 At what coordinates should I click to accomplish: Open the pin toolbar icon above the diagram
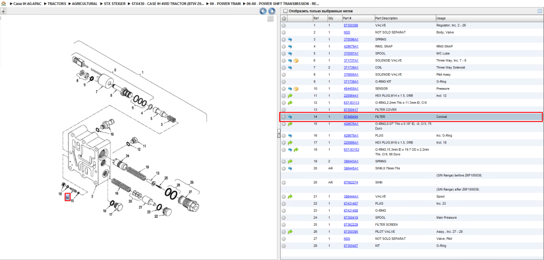pyautogui.click(x=3, y=11)
